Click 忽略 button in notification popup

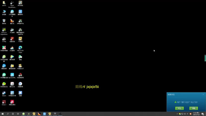194,108
